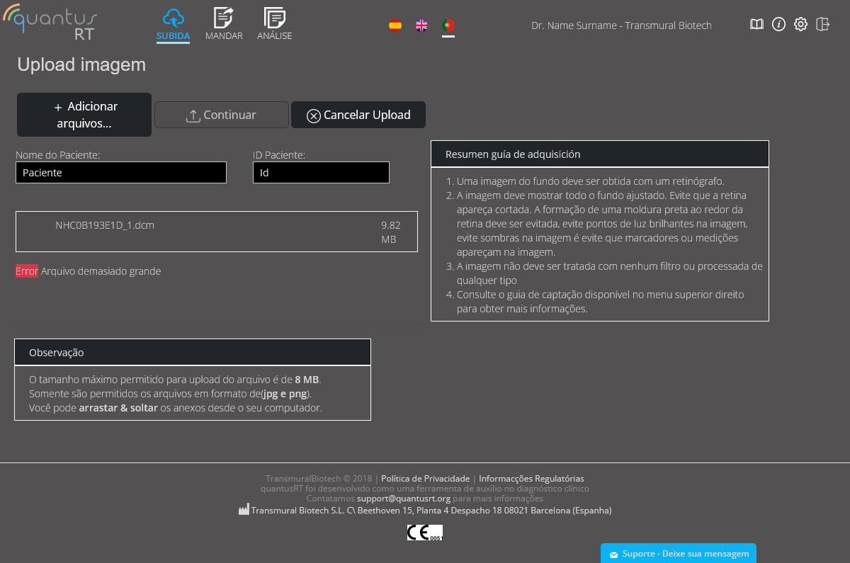Screen dimensions: 850x563
Task: Open settings gear icon
Action: click(800, 25)
